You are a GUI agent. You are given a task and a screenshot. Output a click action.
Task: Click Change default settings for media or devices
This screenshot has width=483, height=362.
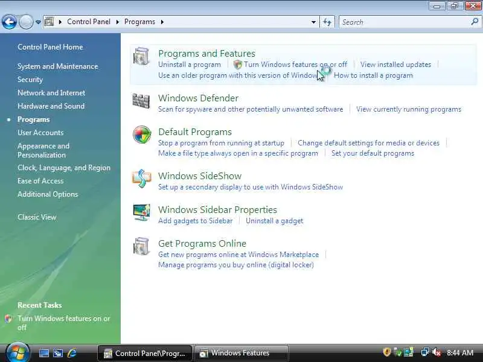tap(368, 143)
